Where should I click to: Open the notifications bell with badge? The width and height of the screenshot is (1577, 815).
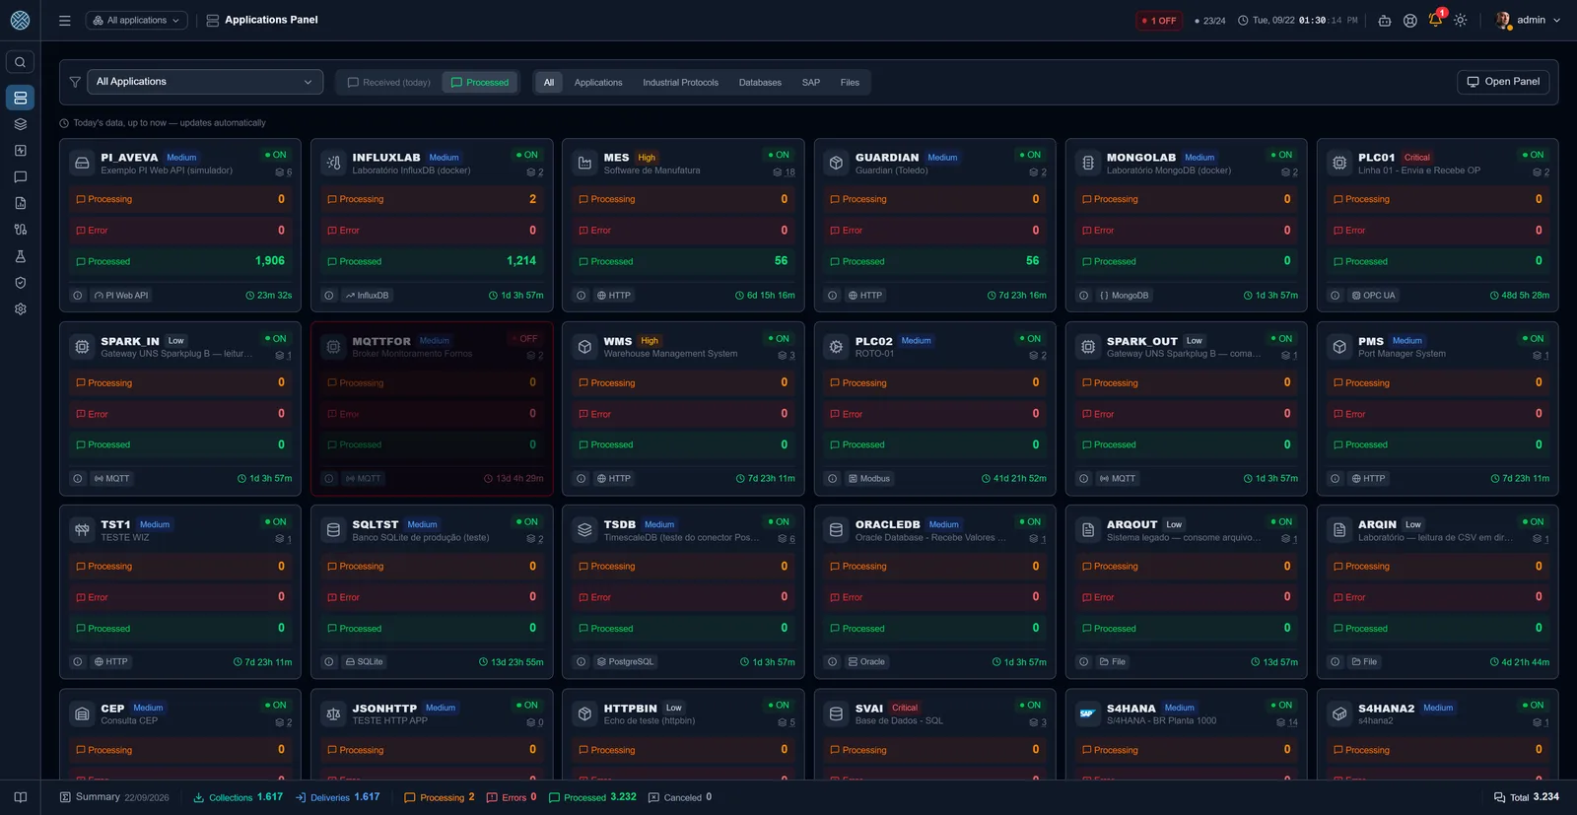click(1436, 19)
